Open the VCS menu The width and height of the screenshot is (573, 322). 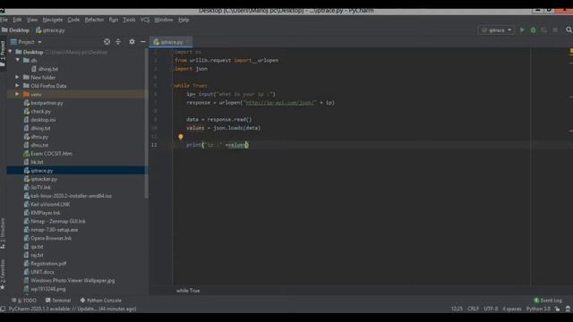pyautogui.click(x=145, y=20)
